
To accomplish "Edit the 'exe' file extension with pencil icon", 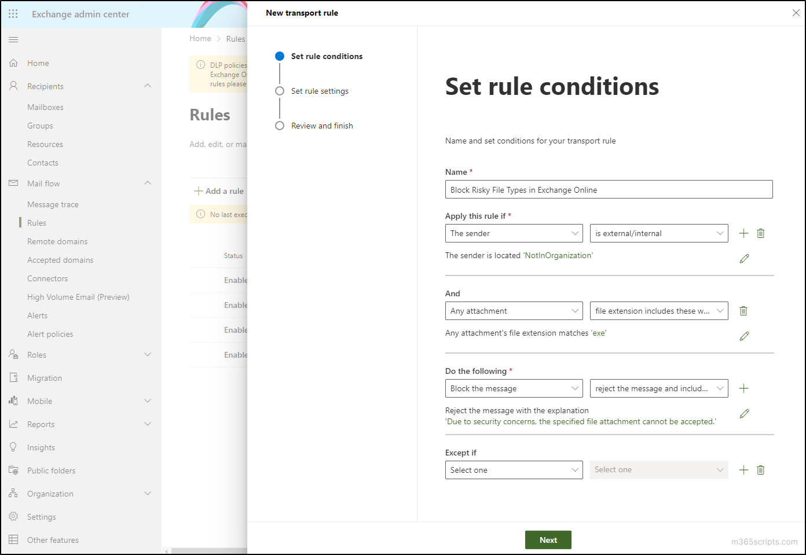I will [745, 336].
